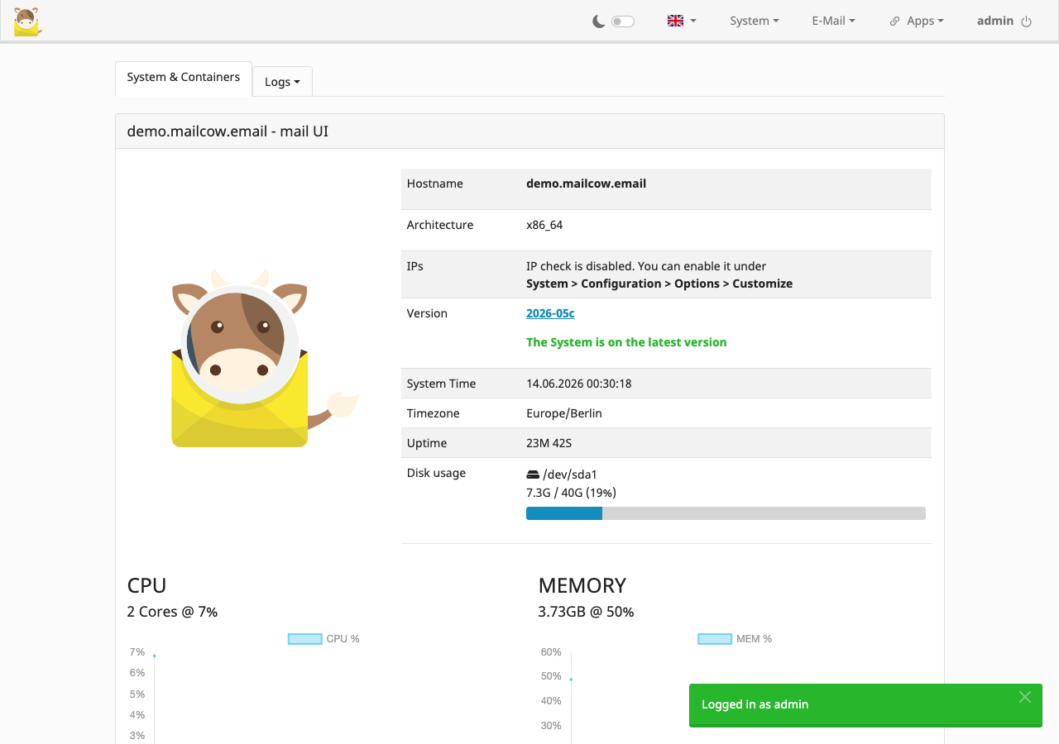Close the Logged in as admin notification
1059x744 pixels.
coord(1025,697)
